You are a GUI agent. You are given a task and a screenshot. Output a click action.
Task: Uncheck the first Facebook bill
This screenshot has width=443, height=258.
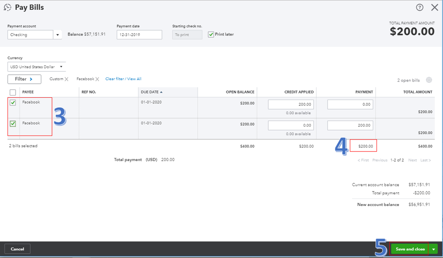(13, 103)
